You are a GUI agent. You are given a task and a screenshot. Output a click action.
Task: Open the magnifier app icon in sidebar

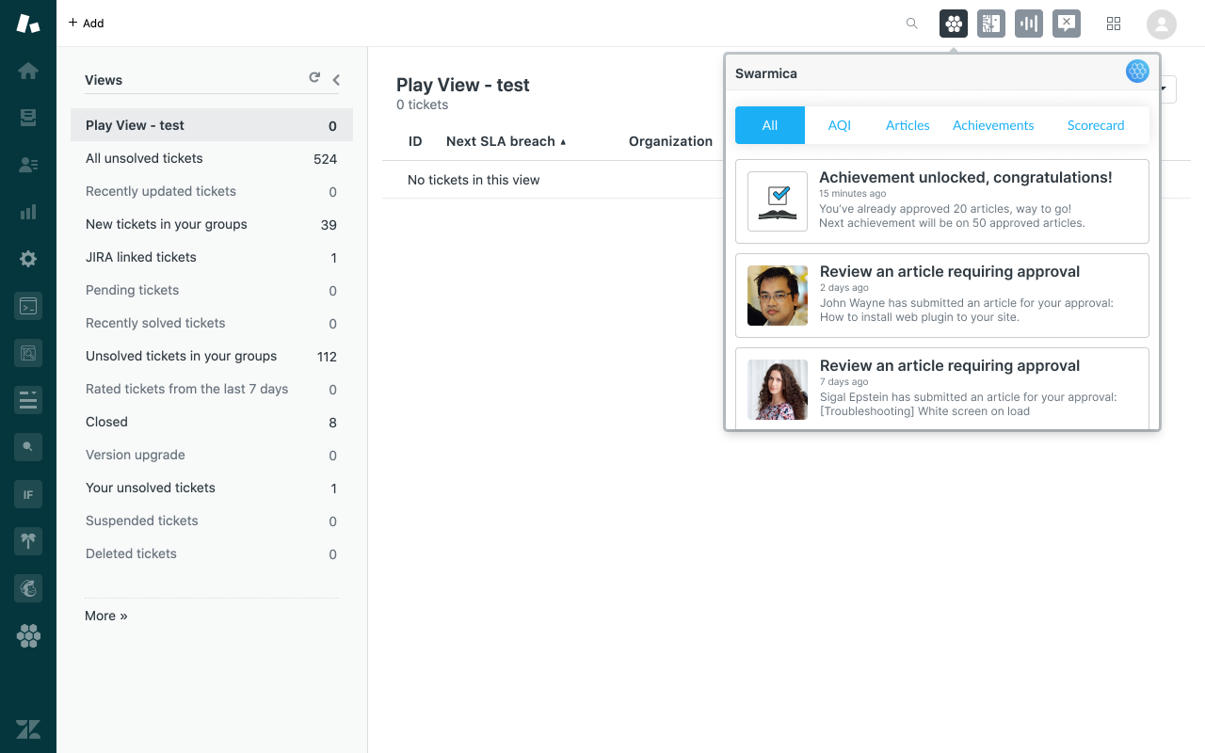[28, 447]
